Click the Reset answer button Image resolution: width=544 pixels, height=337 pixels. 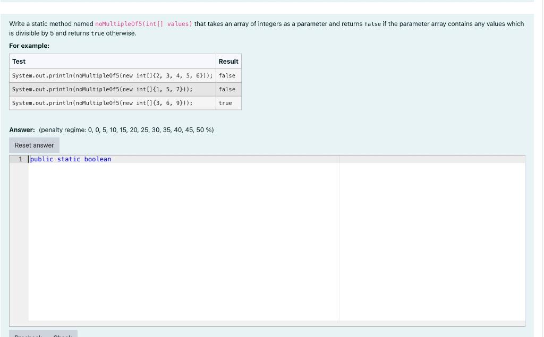(x=34, y=145)
